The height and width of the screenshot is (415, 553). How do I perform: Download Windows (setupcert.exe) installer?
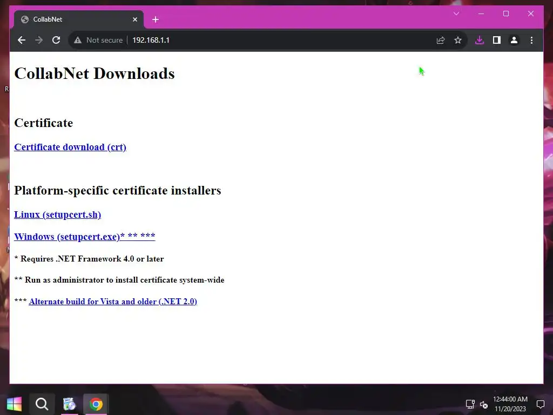pos(85,237)
